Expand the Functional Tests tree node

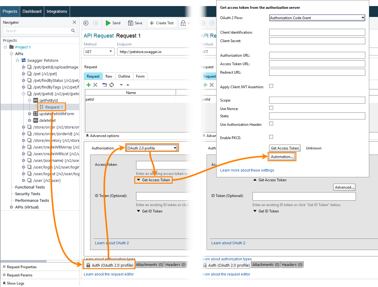tap(30, 187)
